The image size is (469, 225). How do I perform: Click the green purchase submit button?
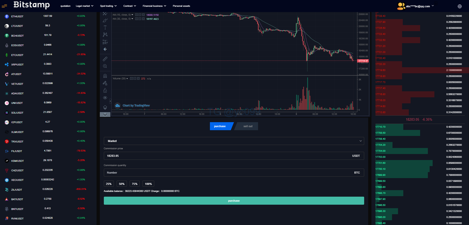(234, 201)
